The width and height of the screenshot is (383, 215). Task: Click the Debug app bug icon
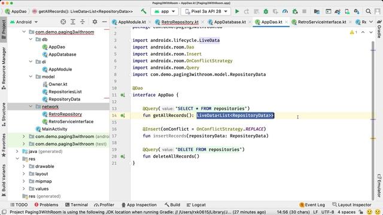(266, 11)
